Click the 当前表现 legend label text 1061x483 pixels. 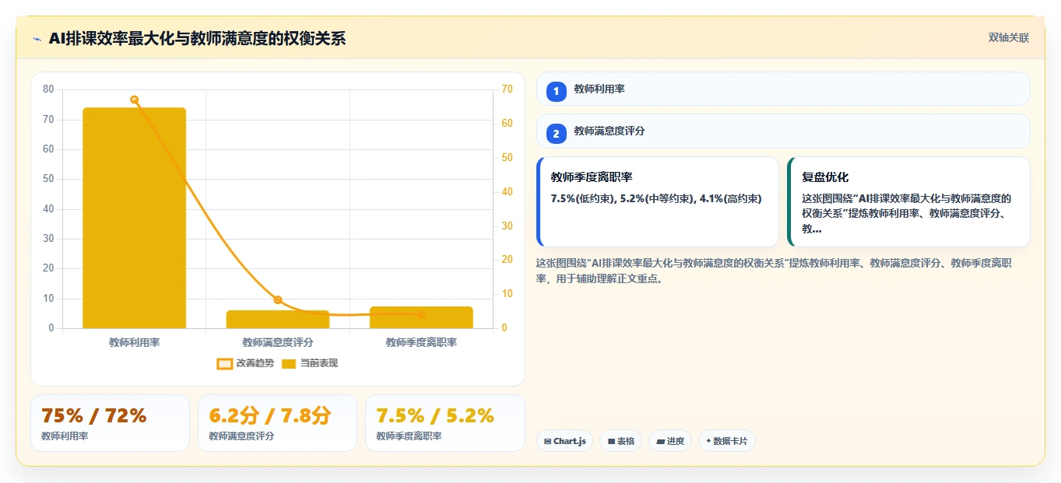[319, 363]
